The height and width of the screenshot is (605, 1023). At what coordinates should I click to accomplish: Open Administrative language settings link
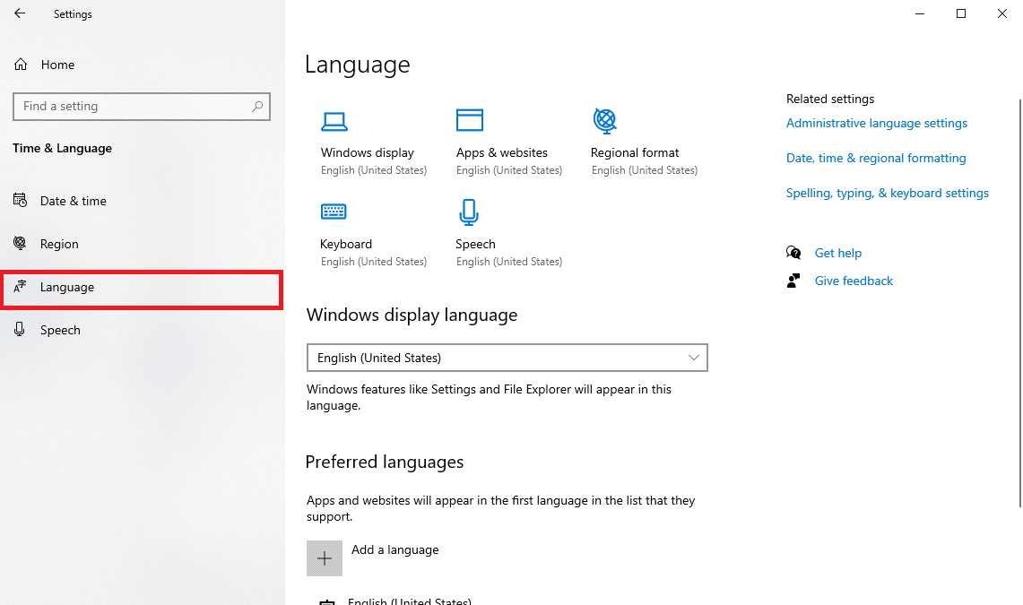click(876, 124)
